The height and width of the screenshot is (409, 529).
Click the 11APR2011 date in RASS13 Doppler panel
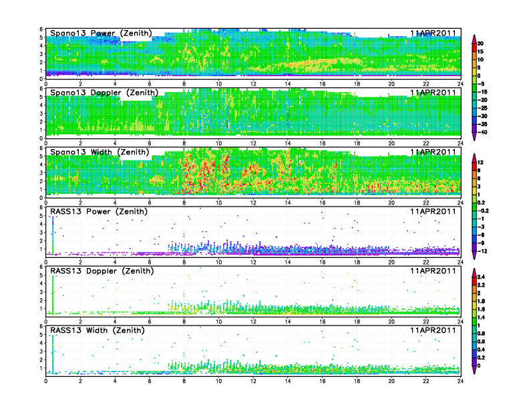(433, 271)
